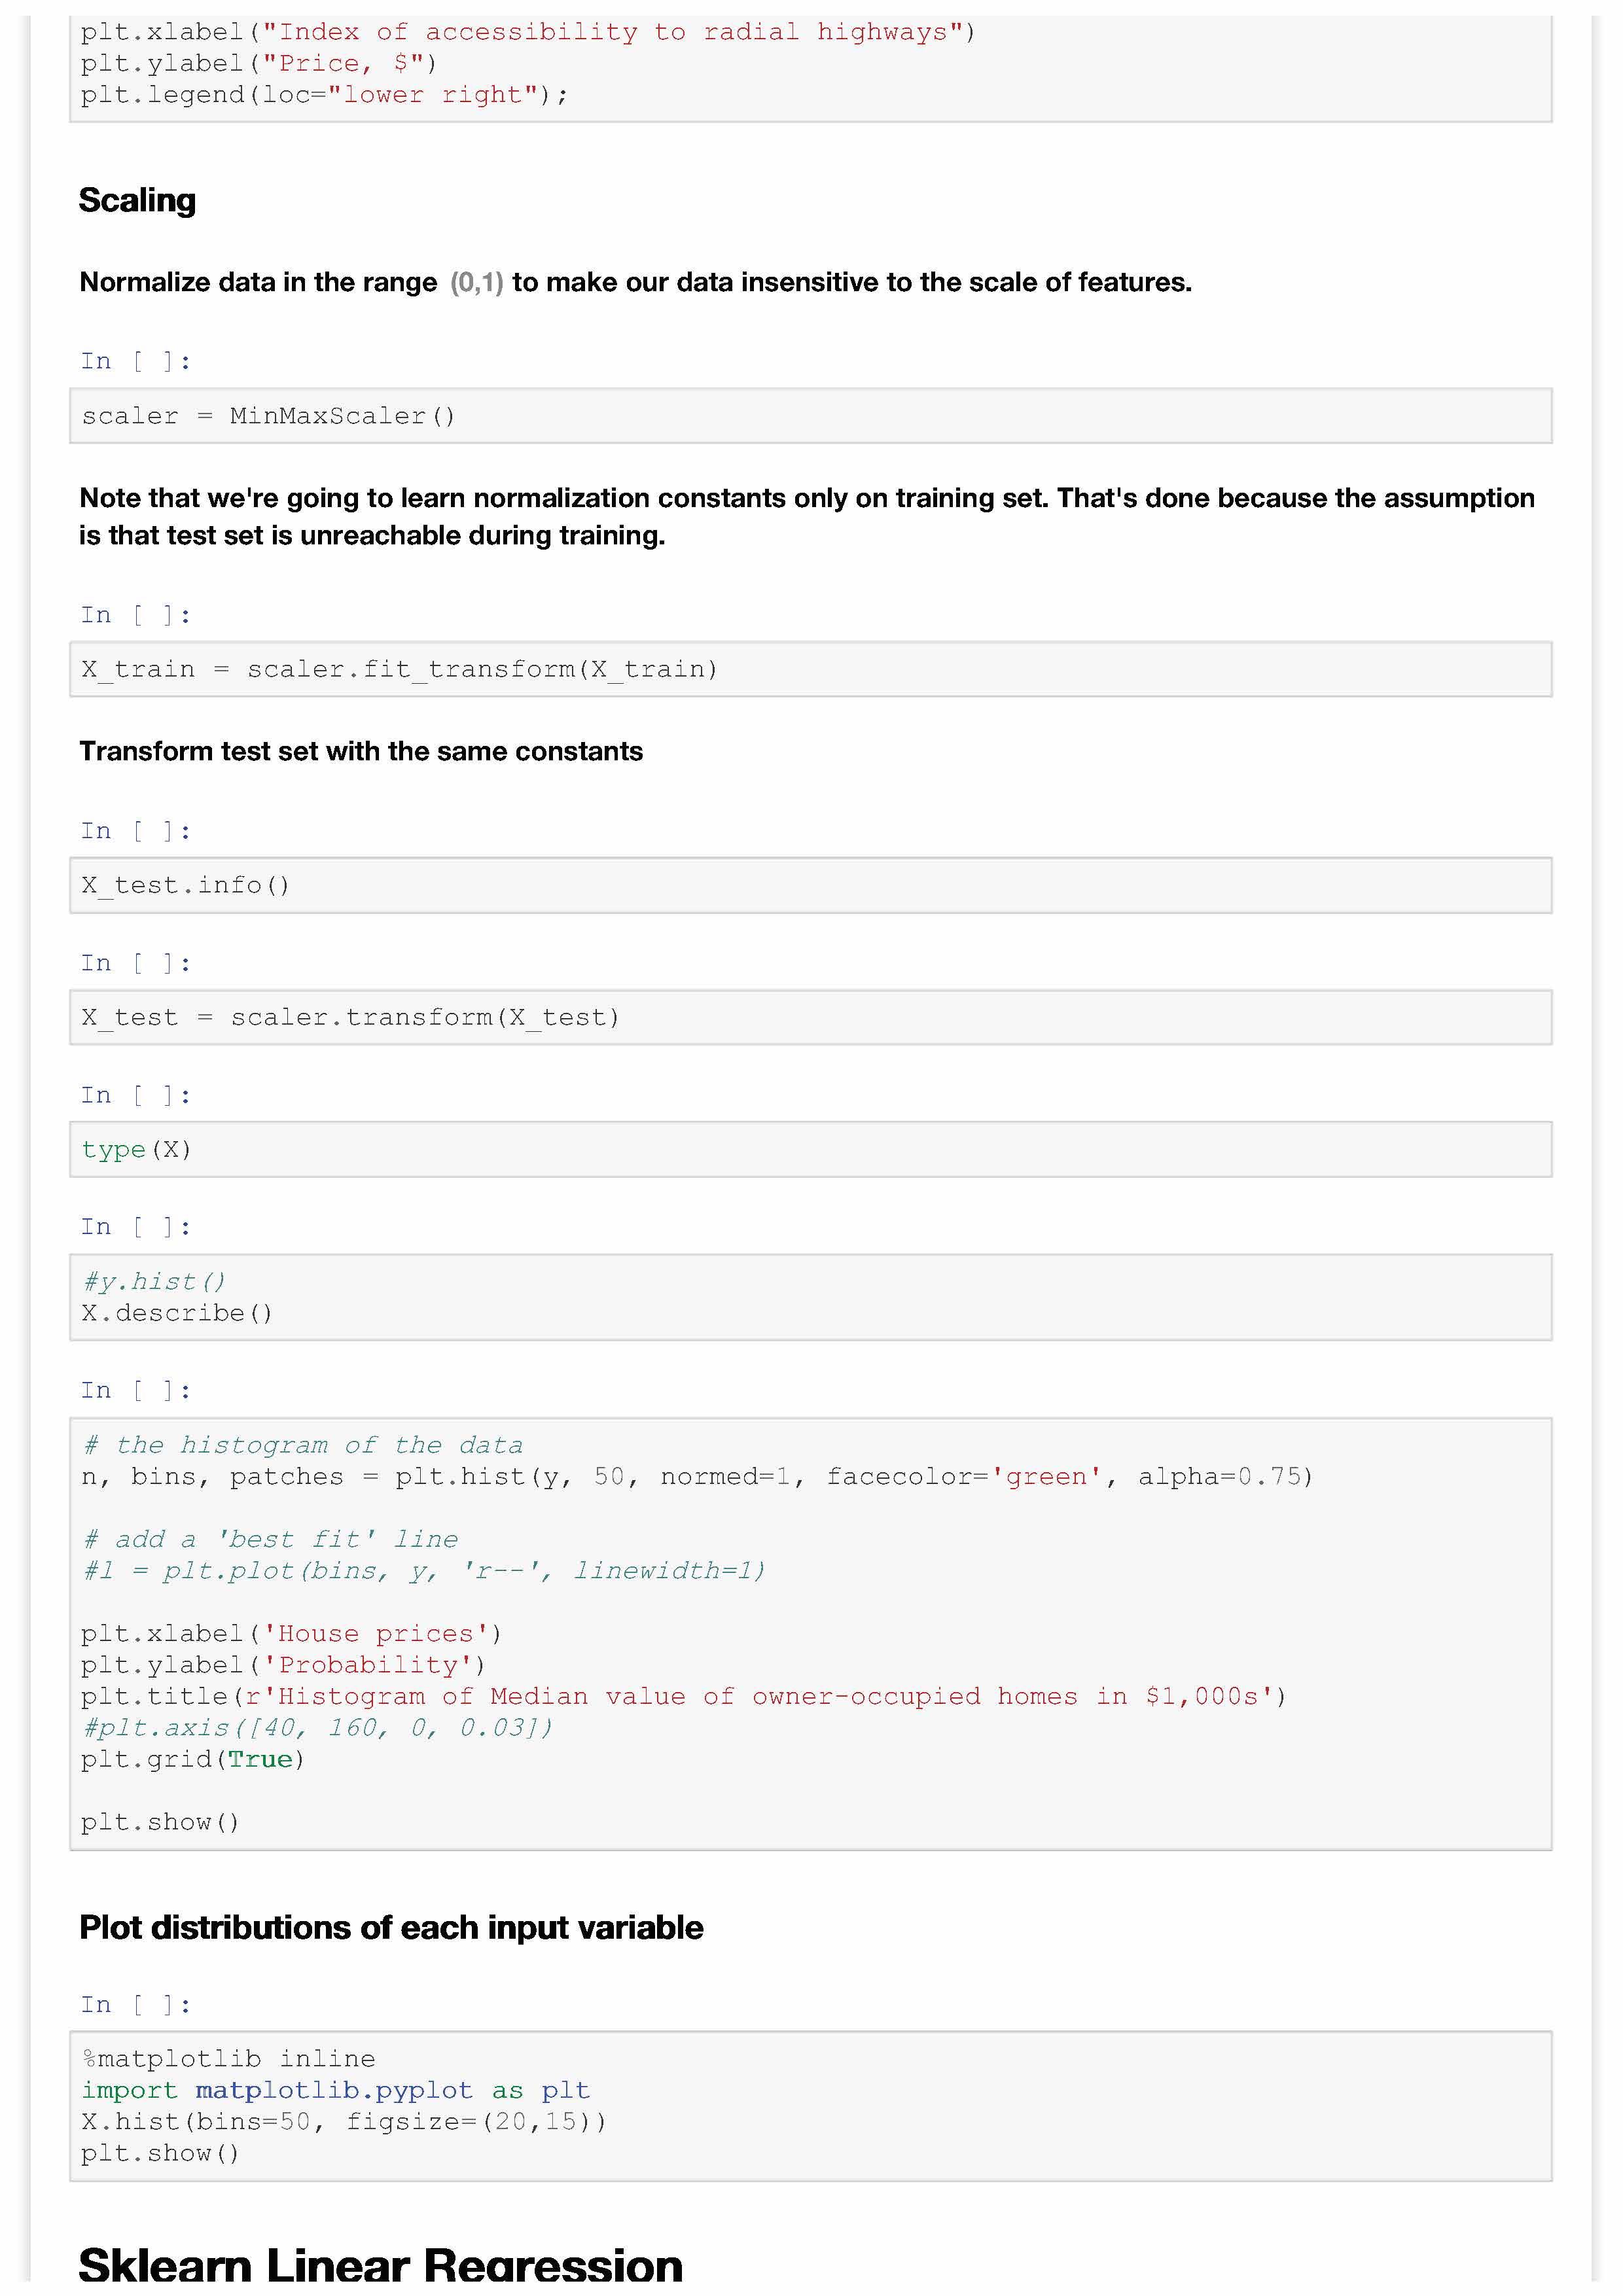Click the scaler.fit_transform(X_train) code cell
This screenshot has height=2296, width=1623.
[810, 669]
